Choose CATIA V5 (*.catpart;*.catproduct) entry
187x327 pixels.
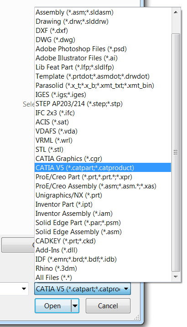point(103,168)
